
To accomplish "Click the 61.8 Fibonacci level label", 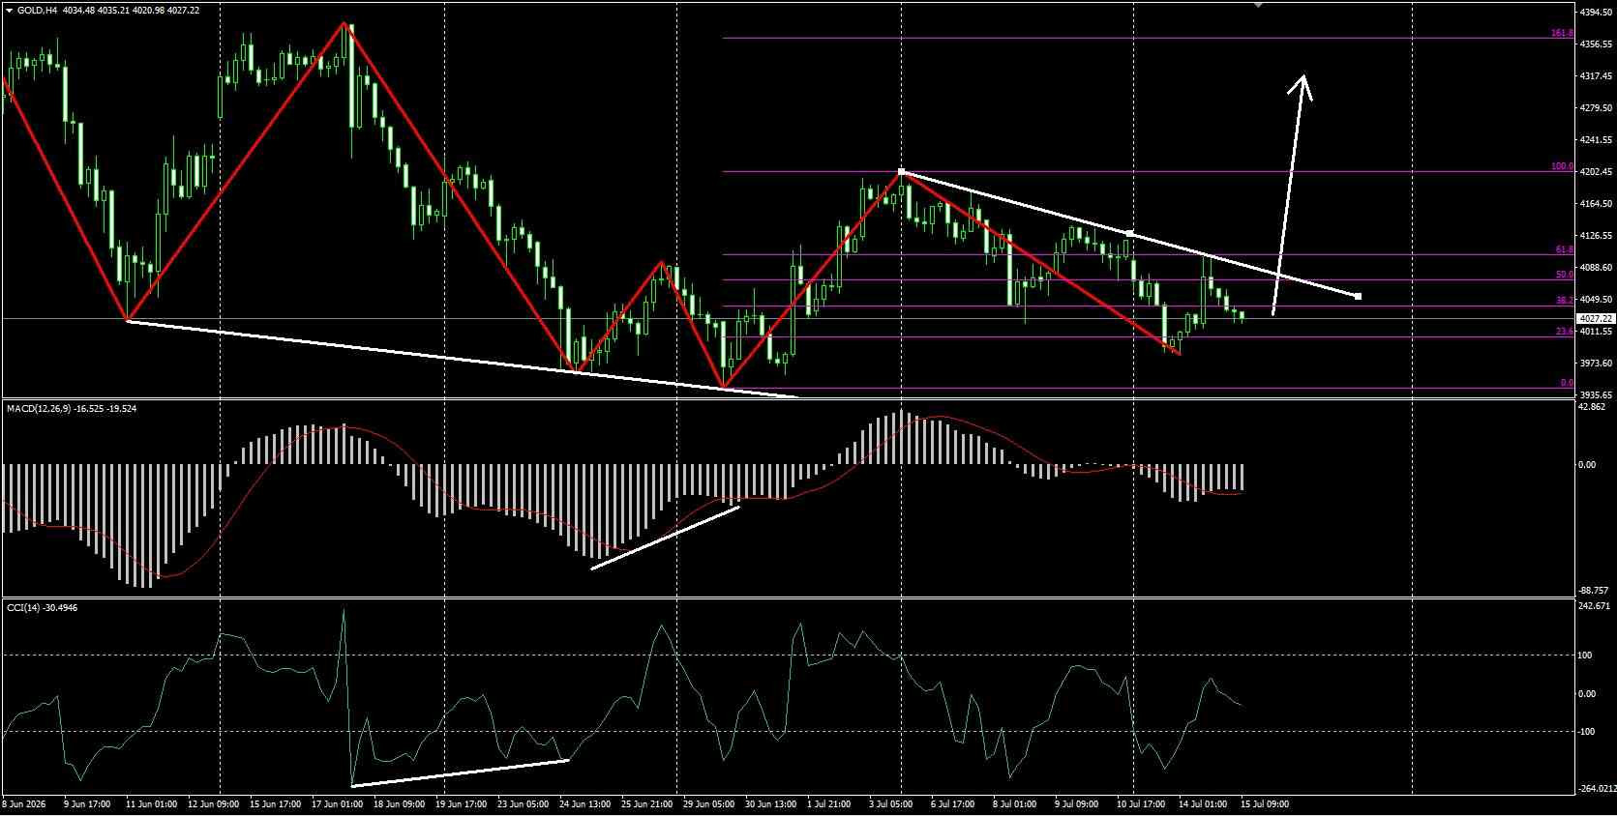I will tap(1565, 249).
